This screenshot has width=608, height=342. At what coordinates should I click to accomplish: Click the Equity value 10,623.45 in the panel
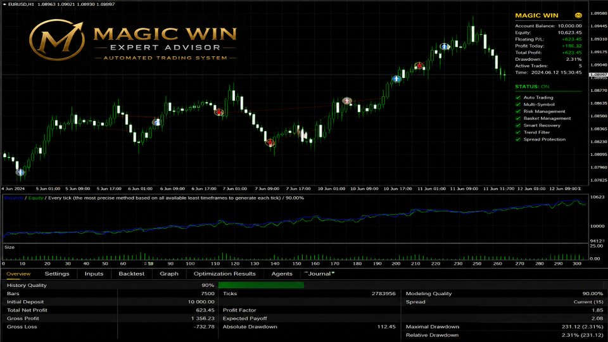click(x=569, y=32)
